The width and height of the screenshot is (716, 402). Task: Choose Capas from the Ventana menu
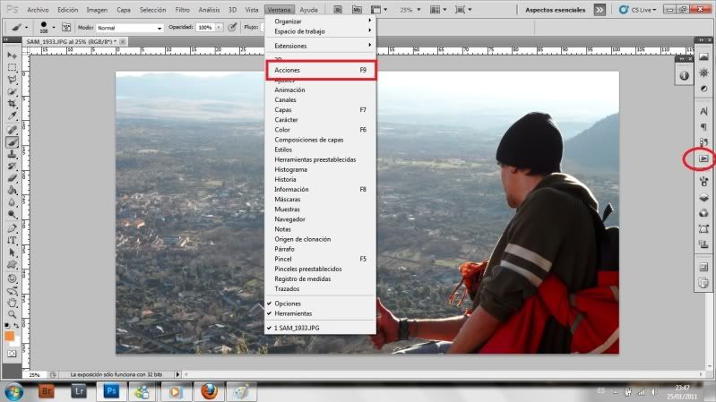pos(321,109)
